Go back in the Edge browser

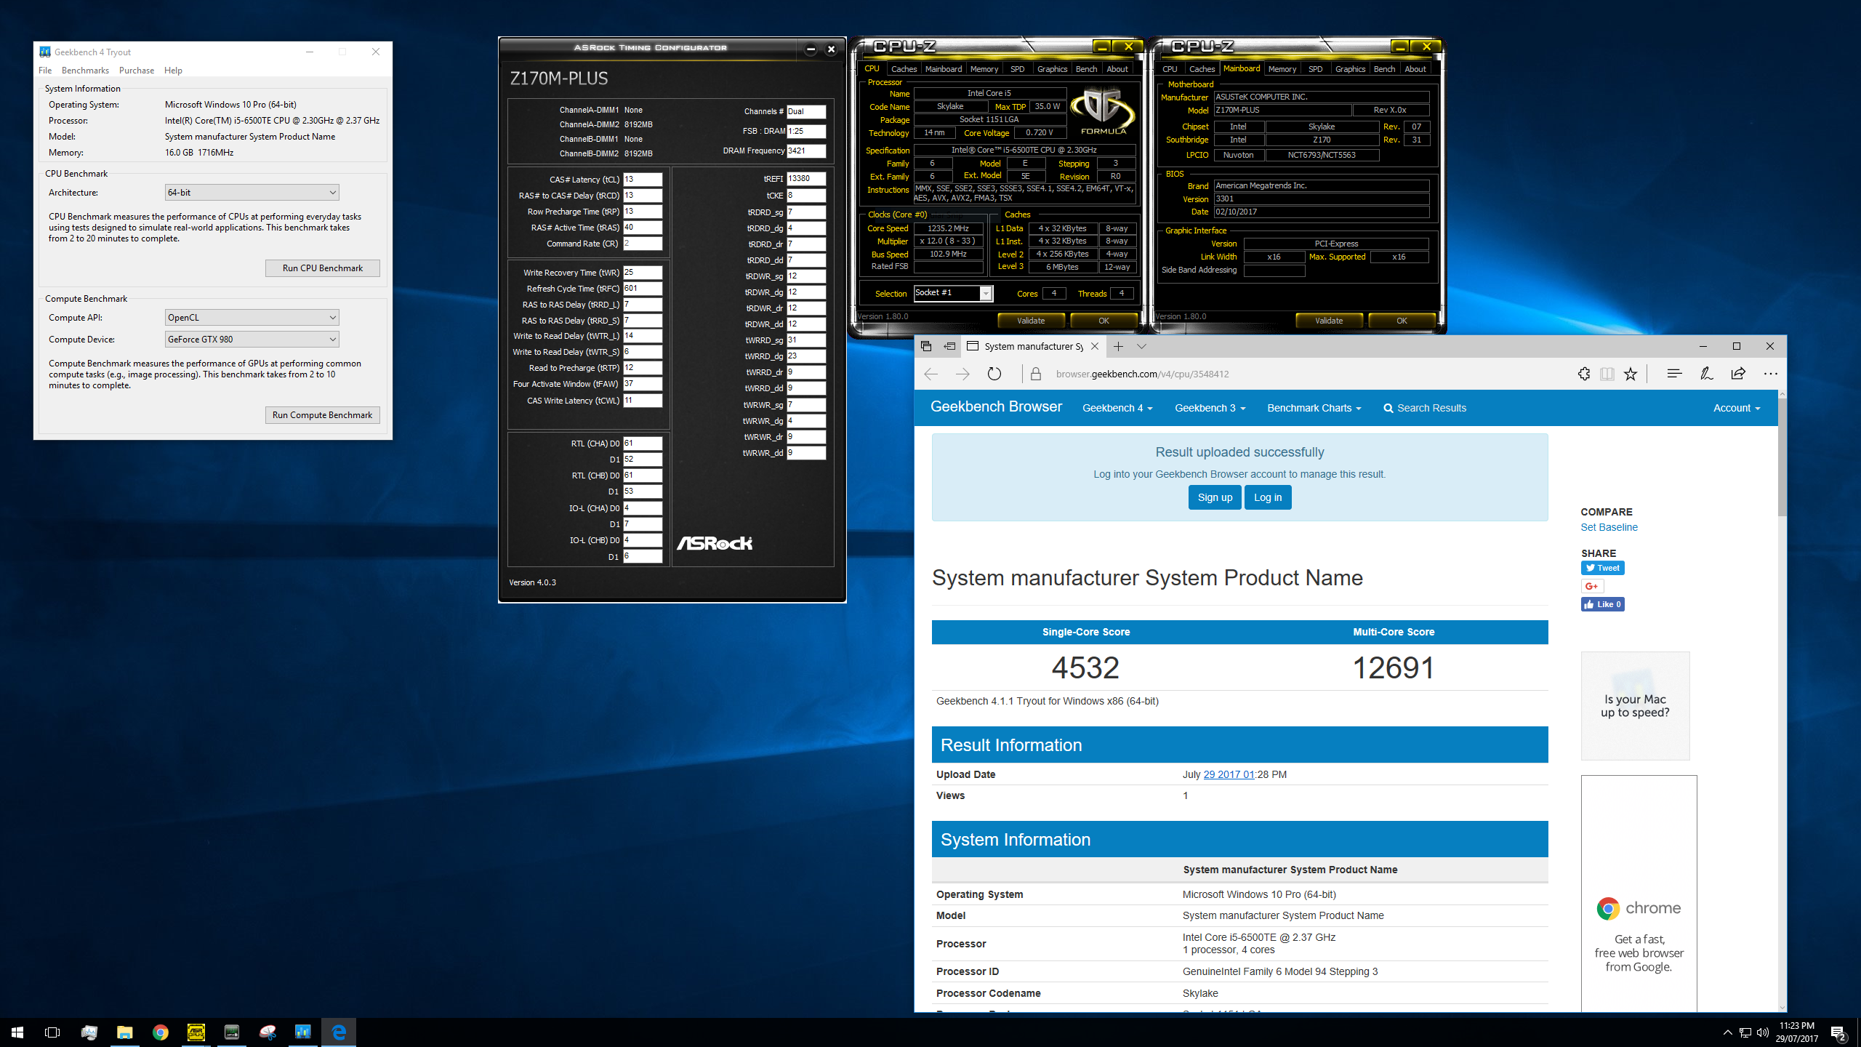pos(930,374)
